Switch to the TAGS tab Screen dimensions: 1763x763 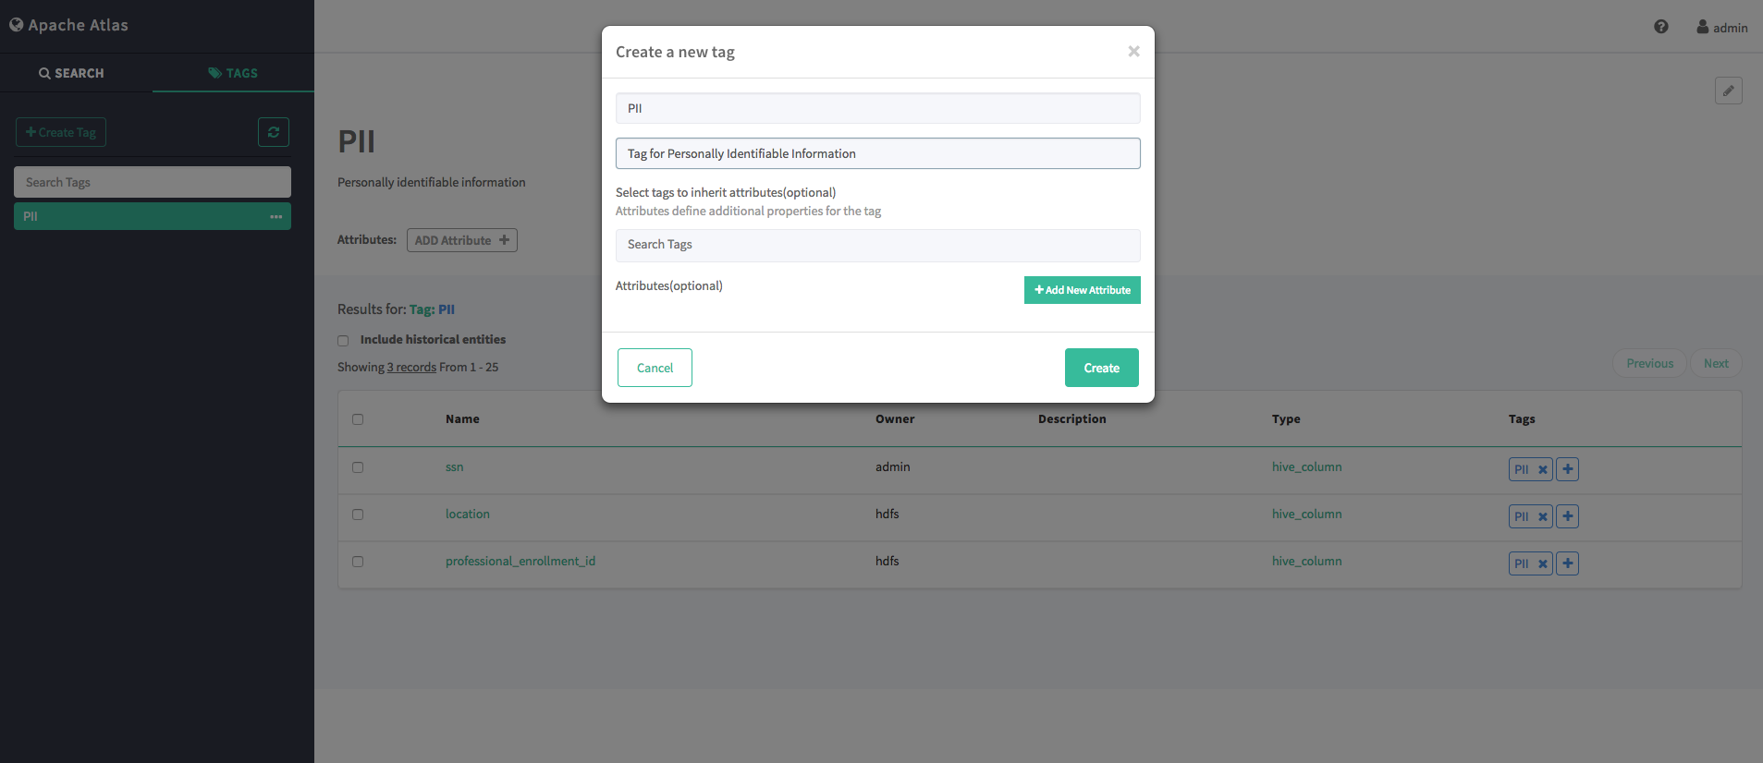pos(232,72)
